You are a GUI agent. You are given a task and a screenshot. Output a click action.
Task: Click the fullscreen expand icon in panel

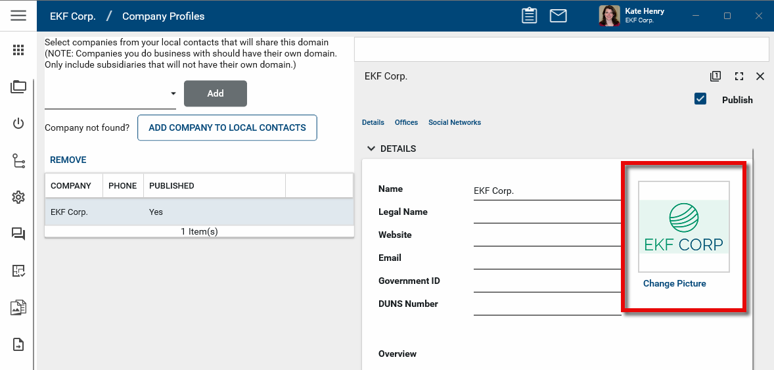pyautogui.click(x=739, y=76)
